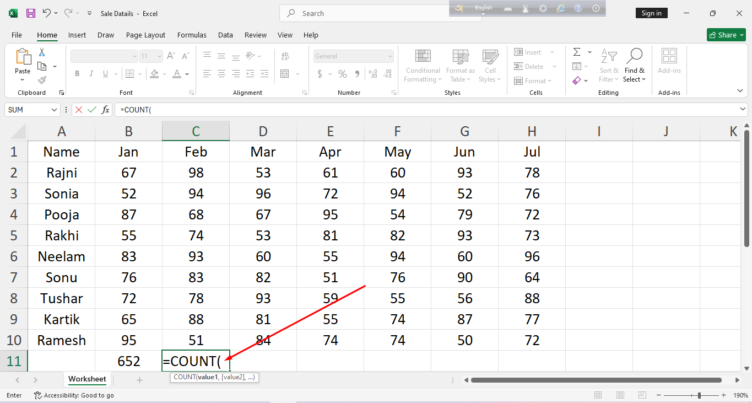
Task: Click the Insert Function fx icon
Action: click(x=105, y=110)
